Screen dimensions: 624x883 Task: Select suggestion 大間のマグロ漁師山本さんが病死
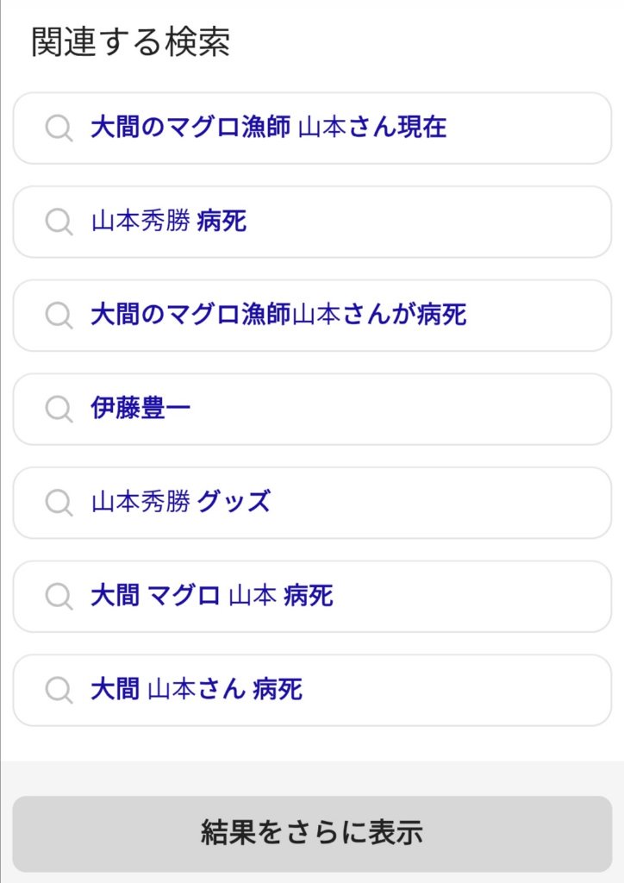(x=278, y=316)
